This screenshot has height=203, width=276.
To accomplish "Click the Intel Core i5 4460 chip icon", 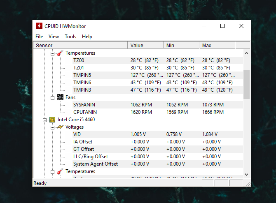I will pos(52,120).
